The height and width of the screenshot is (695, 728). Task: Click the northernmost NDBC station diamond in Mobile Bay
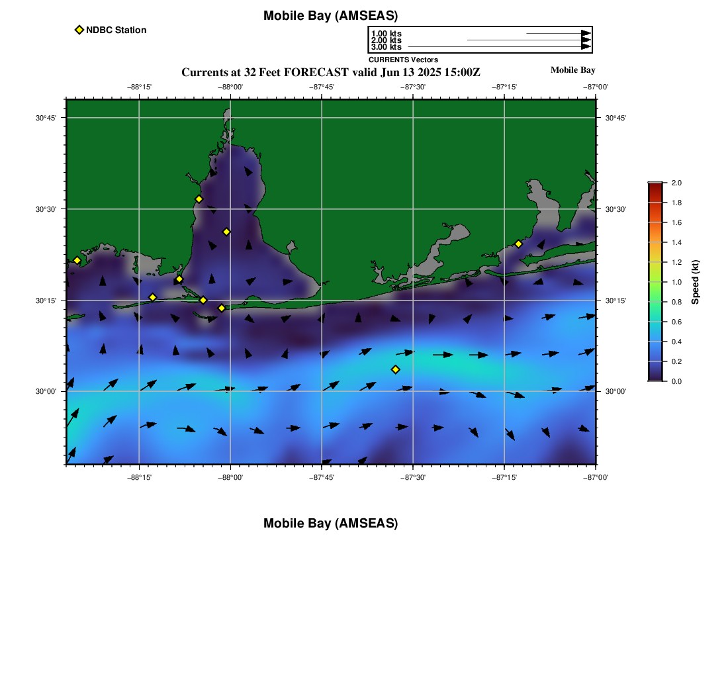pos(199,199)
